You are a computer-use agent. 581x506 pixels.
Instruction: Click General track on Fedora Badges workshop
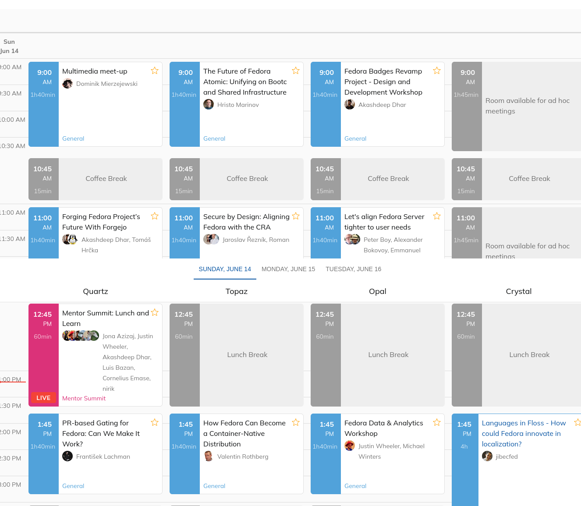(x=355, y=138)
